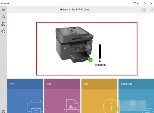
Task: Open notifications bell icon
Action: (152, 10)
